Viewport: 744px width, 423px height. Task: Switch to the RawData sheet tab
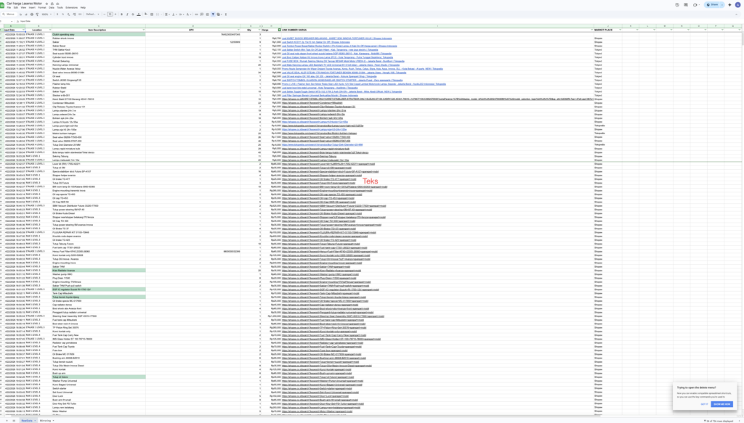click(27, 421)
